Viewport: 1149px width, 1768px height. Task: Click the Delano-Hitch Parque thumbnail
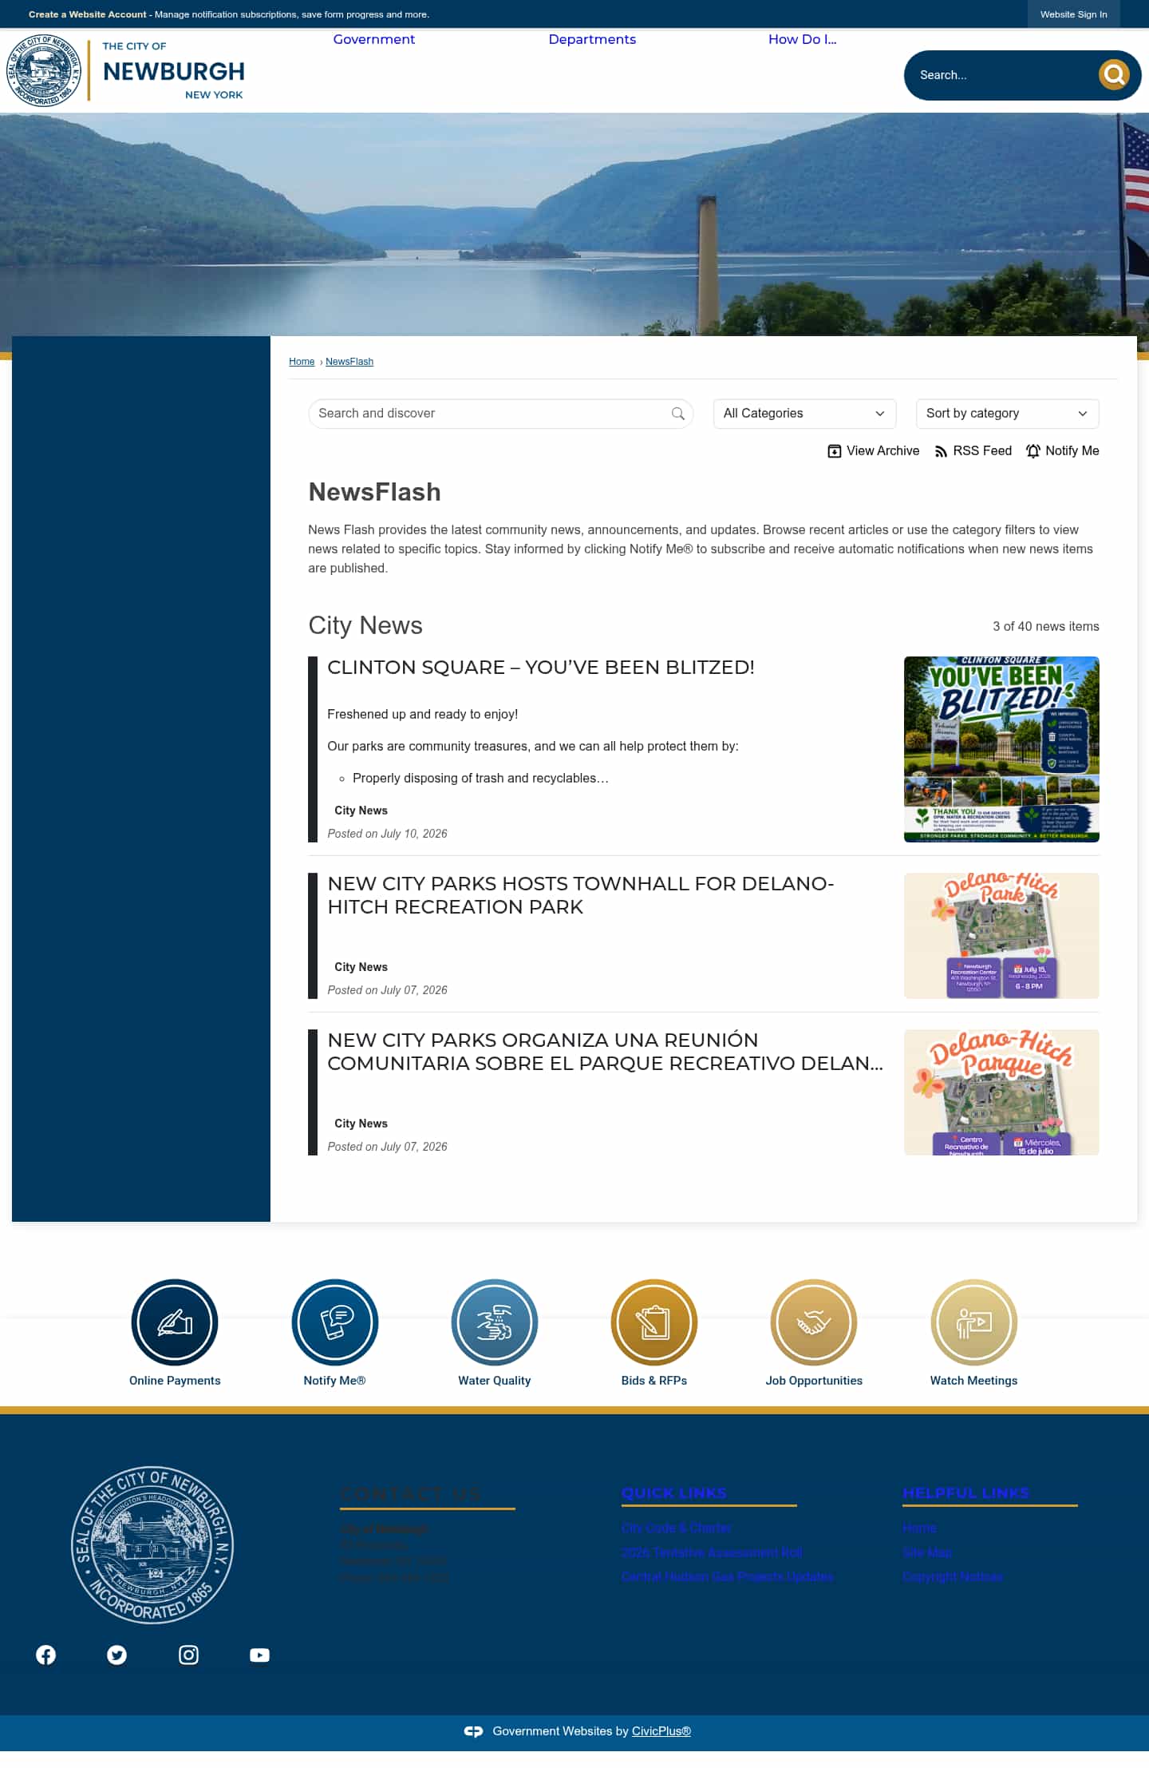1001,1092
